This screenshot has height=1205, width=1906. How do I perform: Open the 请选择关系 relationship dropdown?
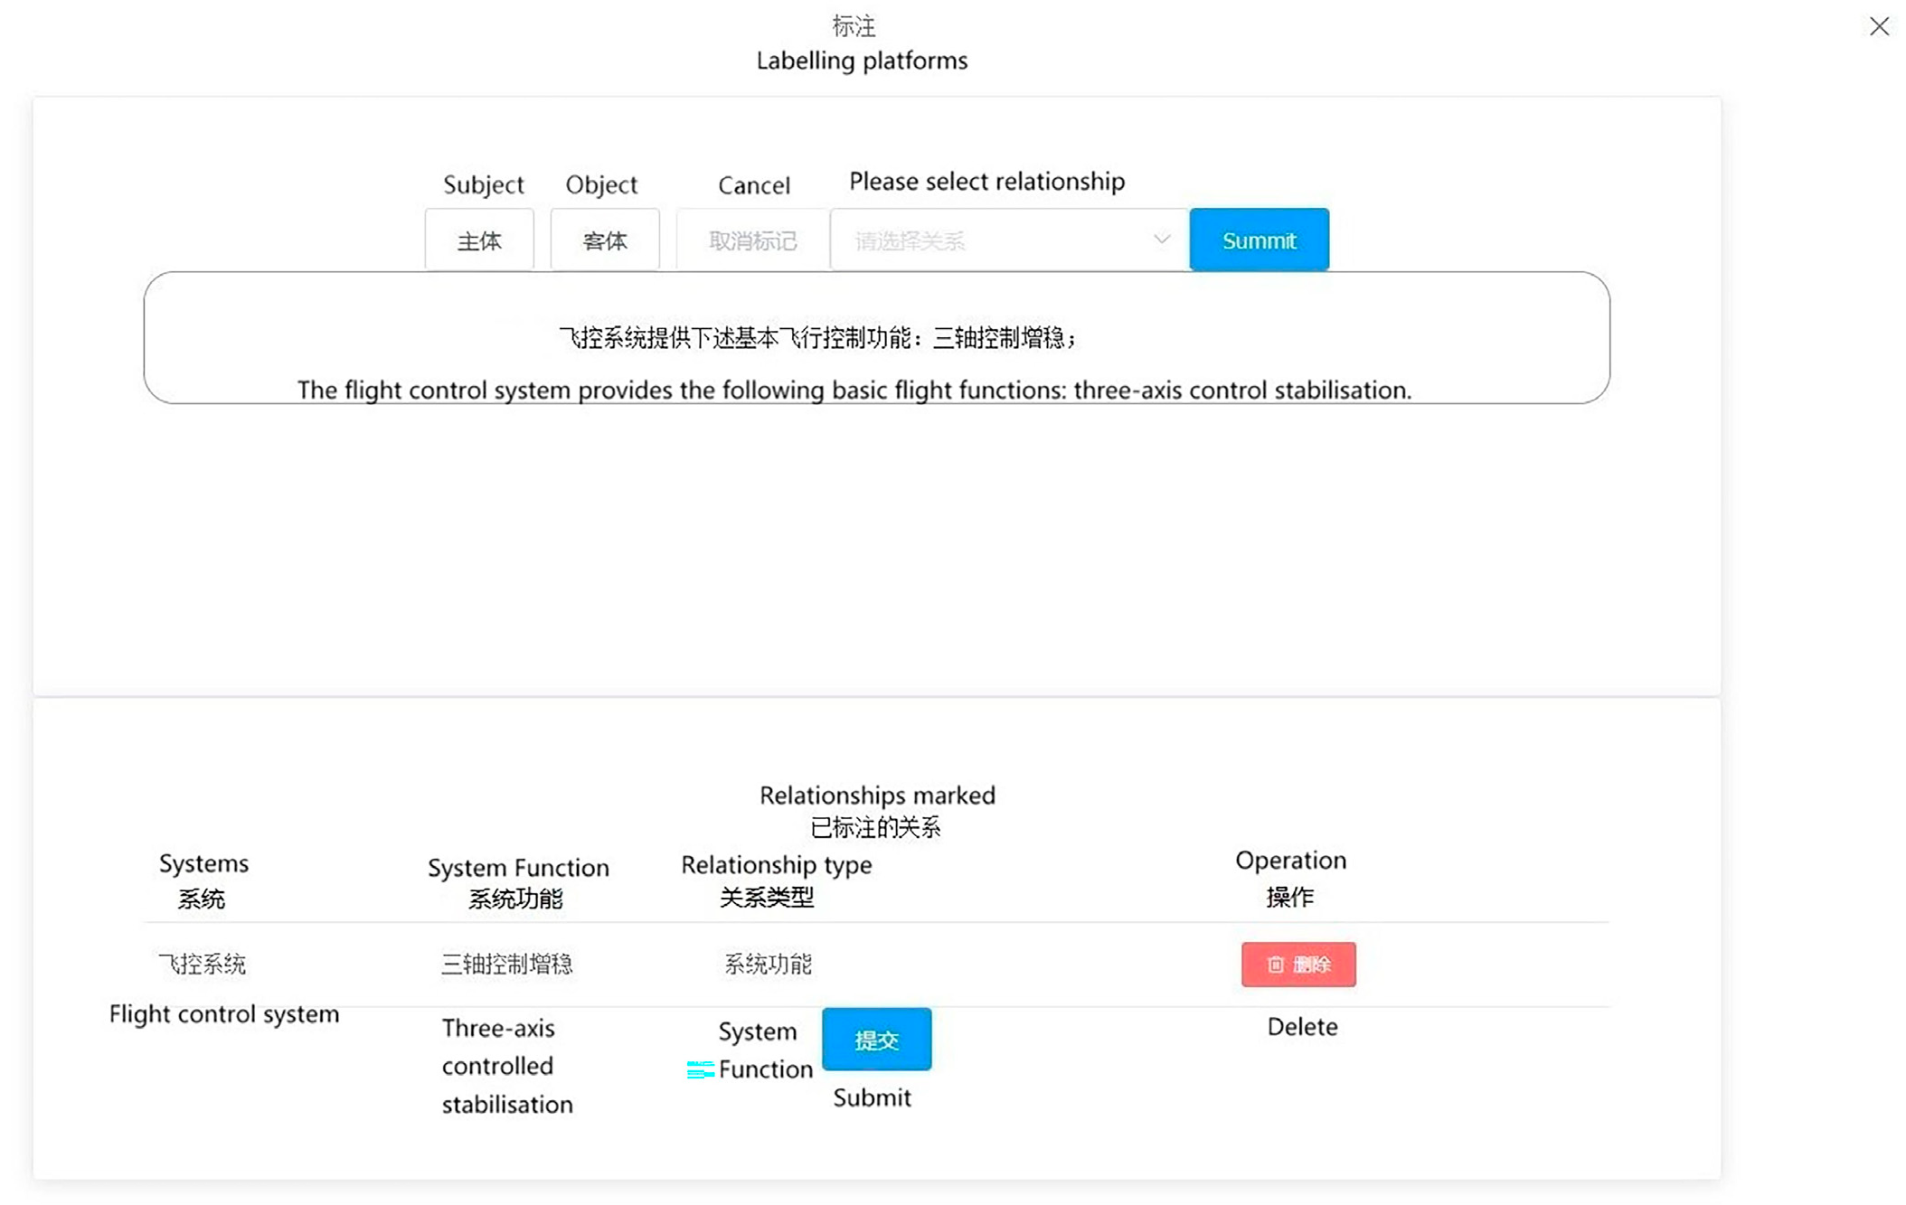(x=995, y=240)
